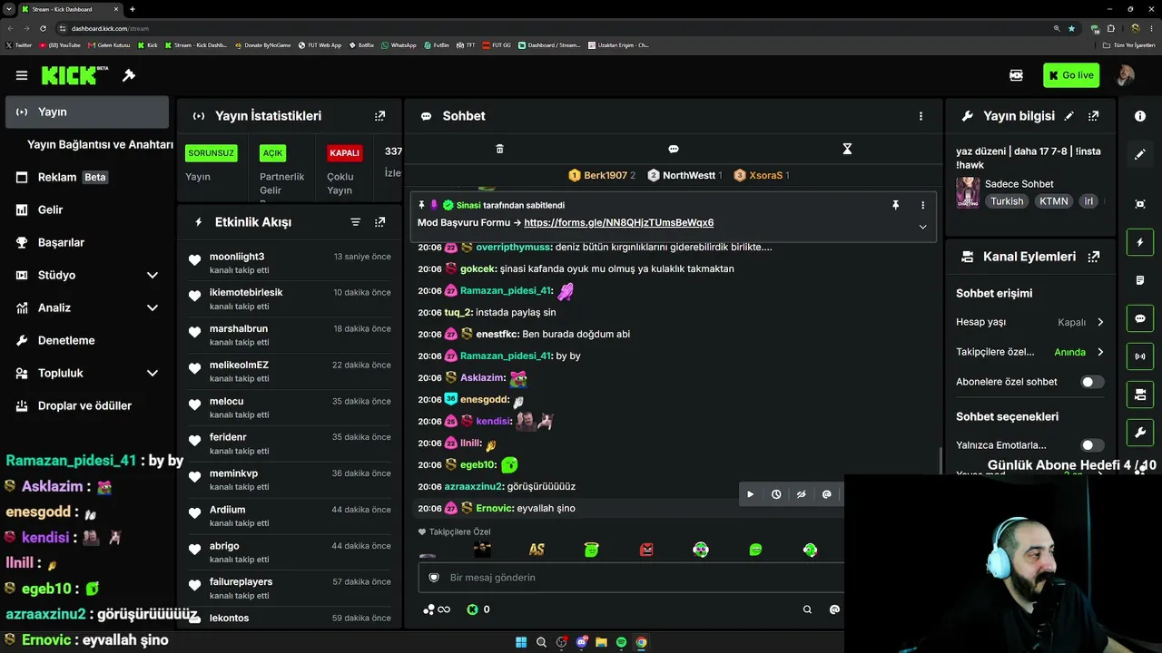This screenshot has width=1162, height=653.
Task: Toggle Yalnızca Emotlarla switch
Action: click(x=1093, y=445)
